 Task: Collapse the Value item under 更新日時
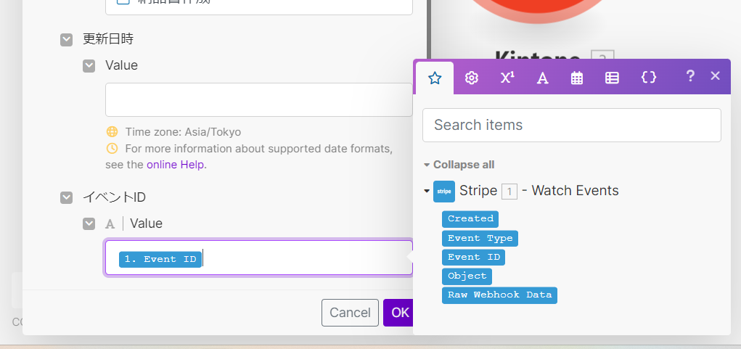coord(89,66)
